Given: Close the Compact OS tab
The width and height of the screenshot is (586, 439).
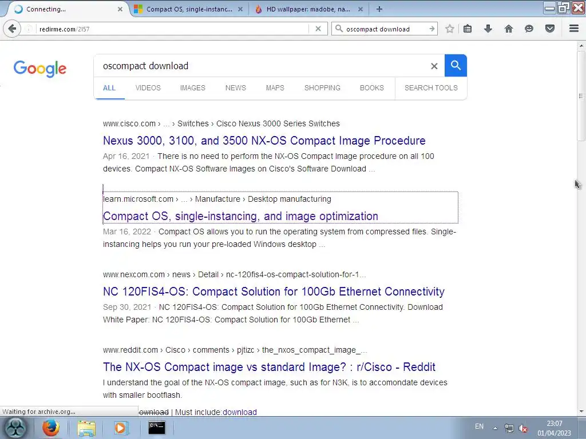Looking at the screenshot, I should point(240,9).
